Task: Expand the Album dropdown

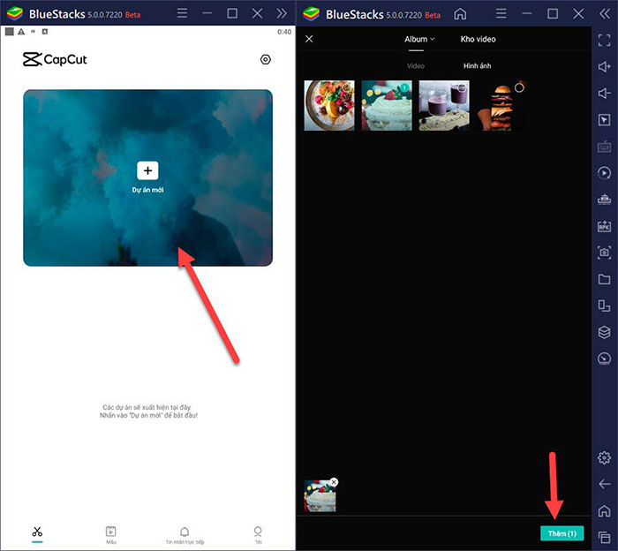Action: pyautogui.click(x=419, y=39)
